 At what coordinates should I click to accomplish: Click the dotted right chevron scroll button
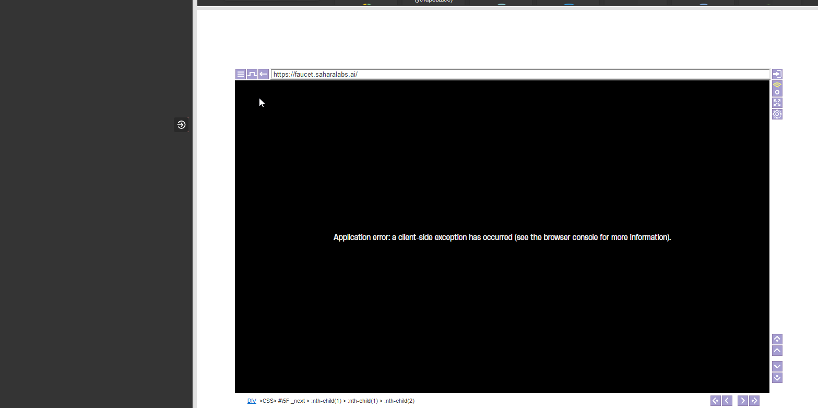click(754, 401)
